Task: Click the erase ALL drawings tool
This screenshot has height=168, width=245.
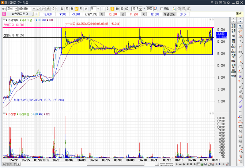Action: 240,36
